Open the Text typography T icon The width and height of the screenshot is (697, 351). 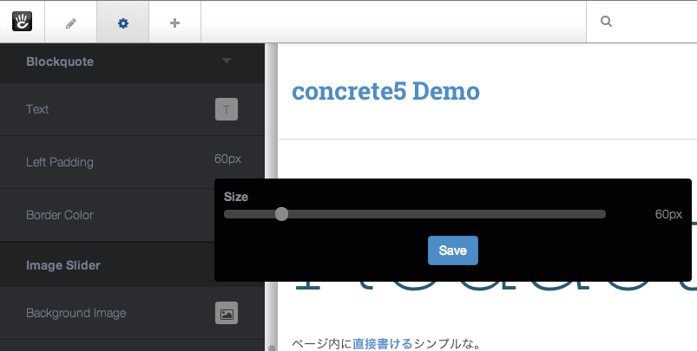click(x=226, y=109)
